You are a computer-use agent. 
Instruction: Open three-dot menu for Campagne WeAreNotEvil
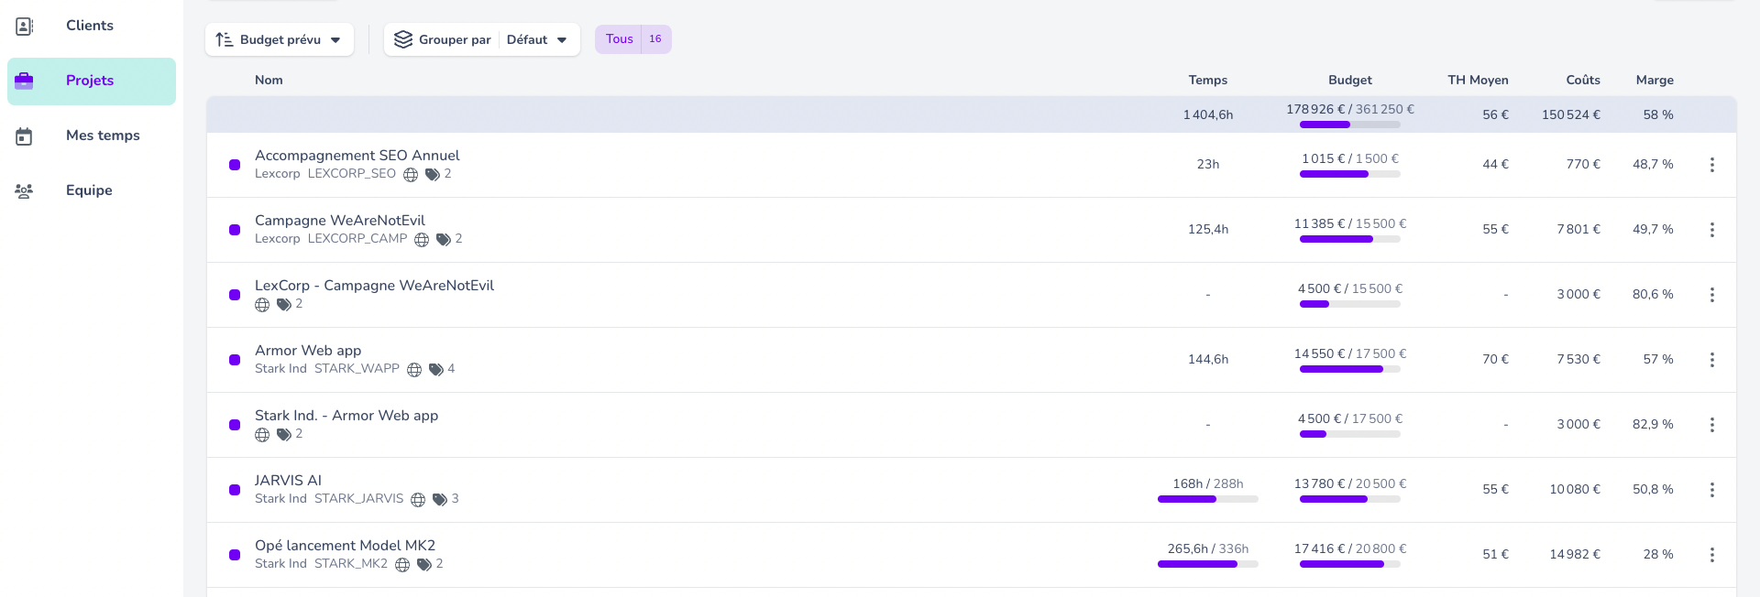click(1711, 230)
